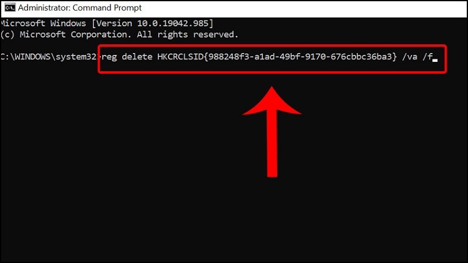The image size is (468, 263).
Task: Click the HKCRCLSID registry key text
Action: pyautogui.click(x=180, y=57)
